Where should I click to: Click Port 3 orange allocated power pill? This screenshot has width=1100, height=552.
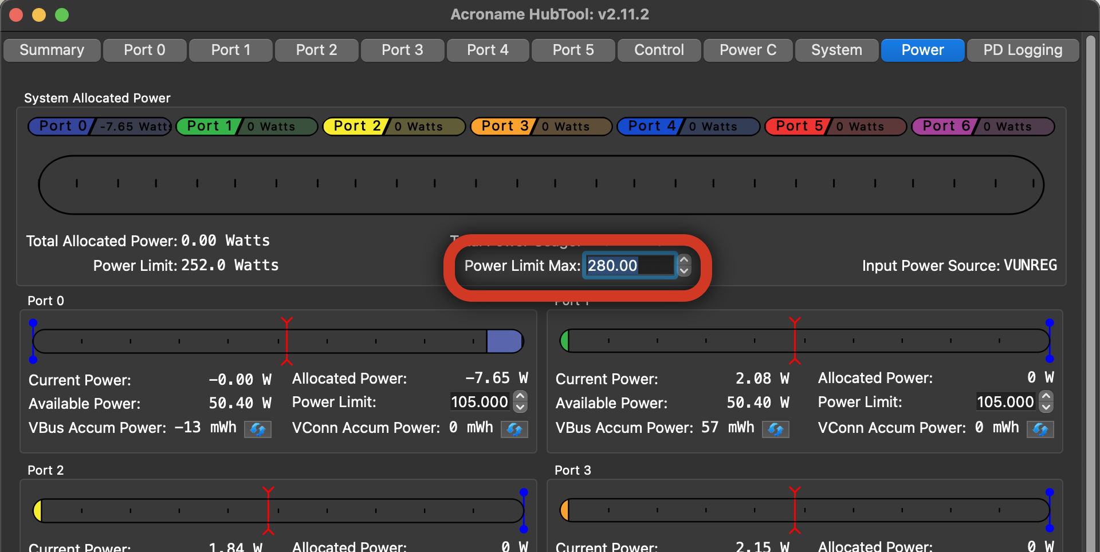click(541, 126)
